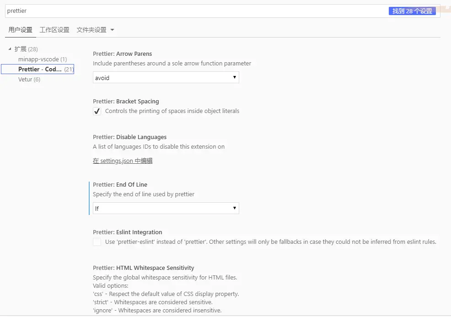The height and width of the screenshot is (317, 451).
Task: Click the 'Prettier: End Of Line' setting title
Action: tap(120, 184)
